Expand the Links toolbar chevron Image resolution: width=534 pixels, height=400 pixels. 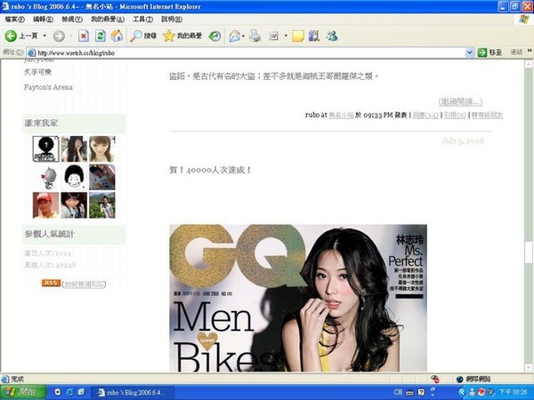click(530, 51)
